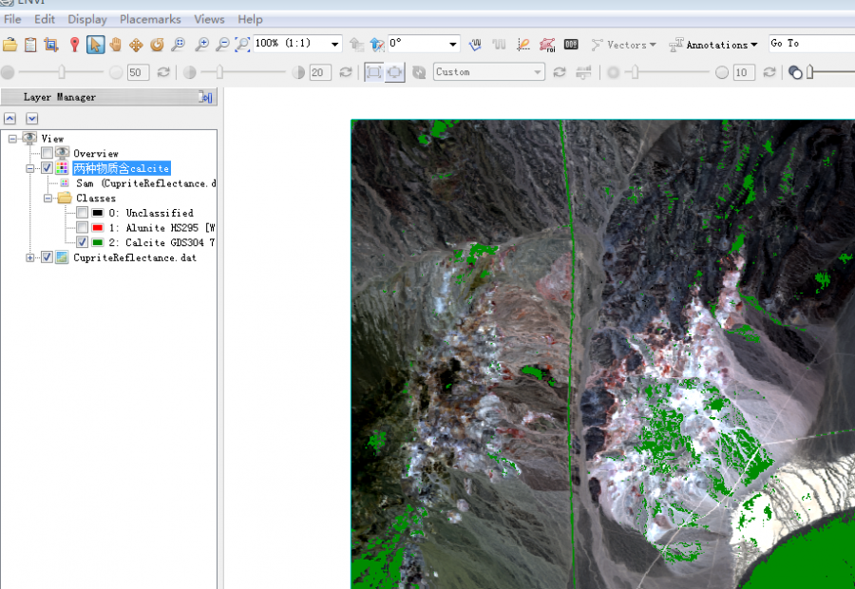Collapse the Classes folder node
Image resolution: width=855 pixels, height=589 pixels.
click(x=47, y=199)
